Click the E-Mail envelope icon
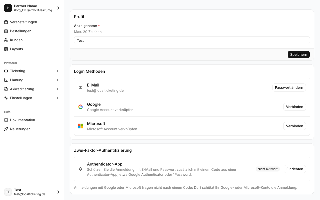Screen dimensions: 320x200 tap(80, 87)
